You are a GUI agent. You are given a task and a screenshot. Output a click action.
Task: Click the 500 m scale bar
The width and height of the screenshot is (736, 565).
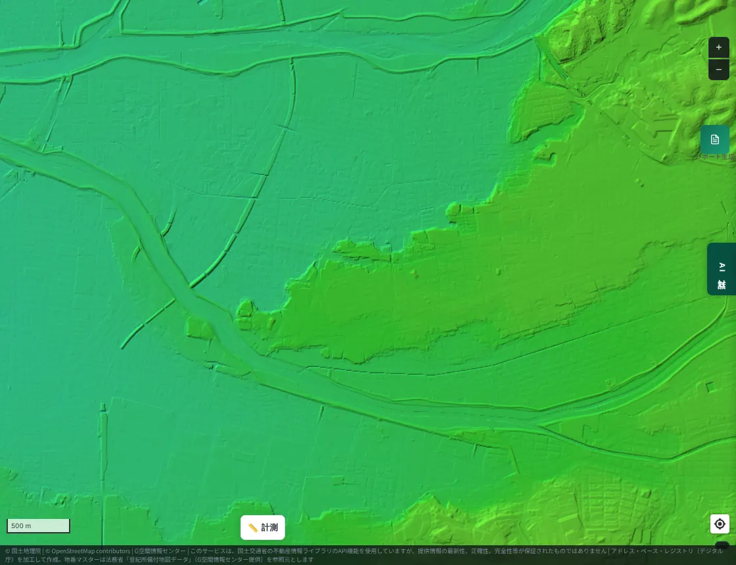point(38,526)
